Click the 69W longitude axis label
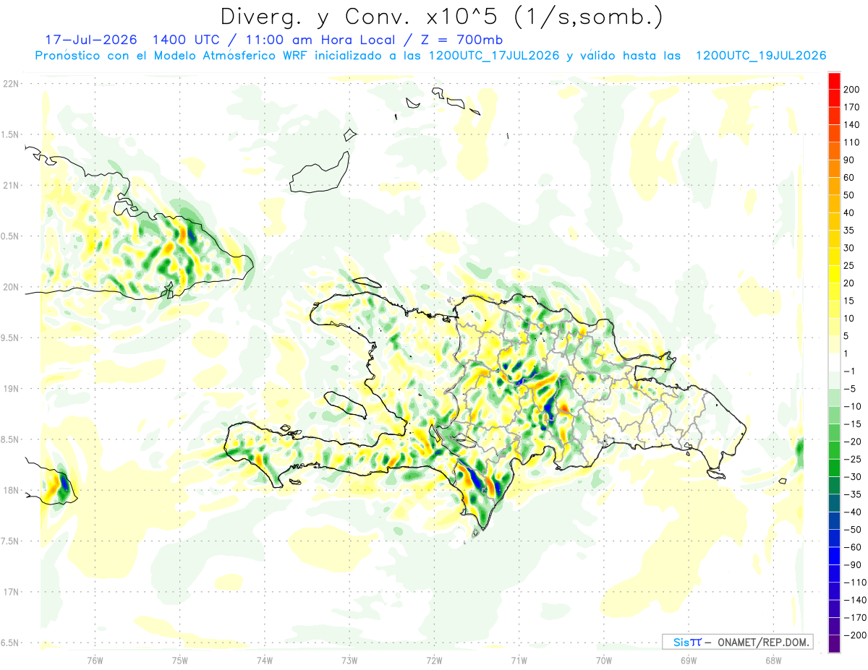This screenshot has height=670, width=868. tap(689, 660)
